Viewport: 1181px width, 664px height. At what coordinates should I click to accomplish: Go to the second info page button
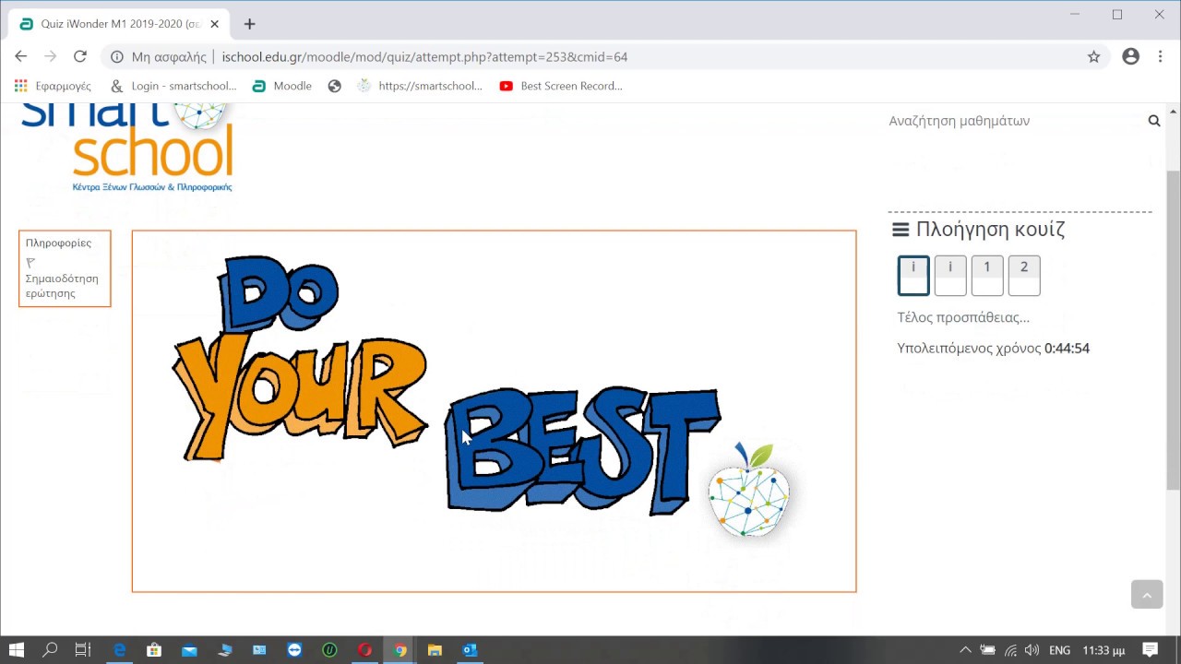(x=950, y=276)
